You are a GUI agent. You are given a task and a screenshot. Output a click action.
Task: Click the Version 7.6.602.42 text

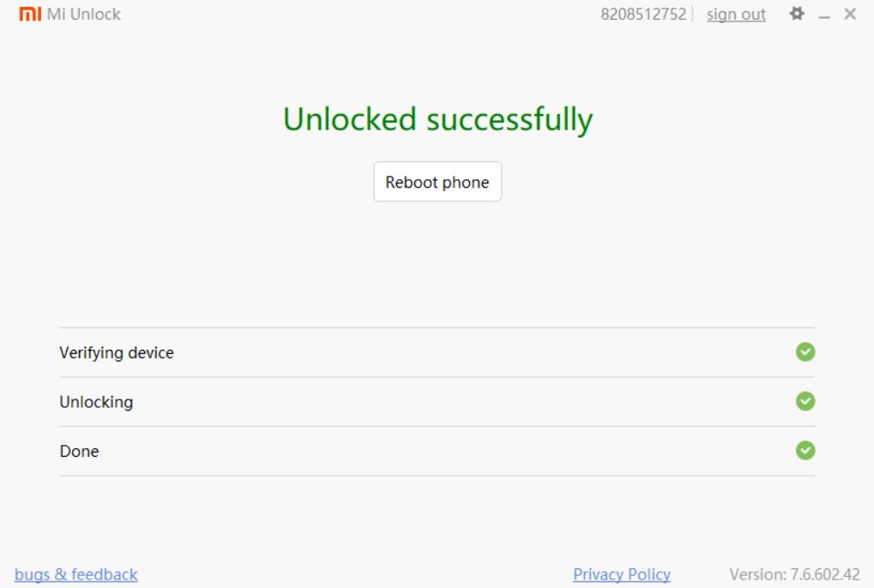click(794, 574)
